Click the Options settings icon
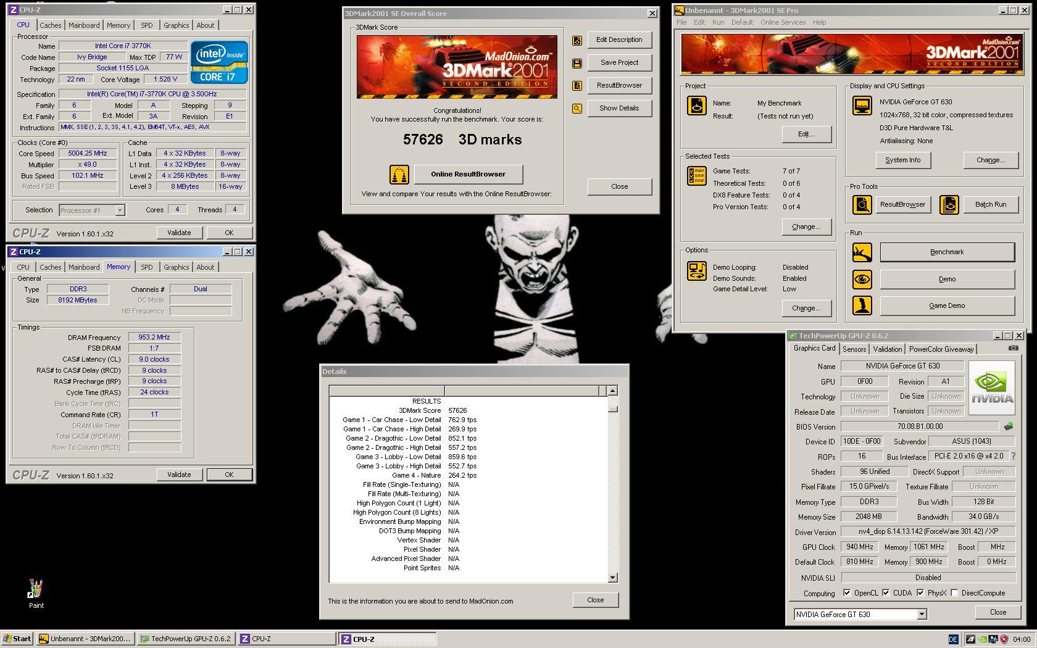The width and height of the screenshot is (1037, 648). (x=697, y=270)
